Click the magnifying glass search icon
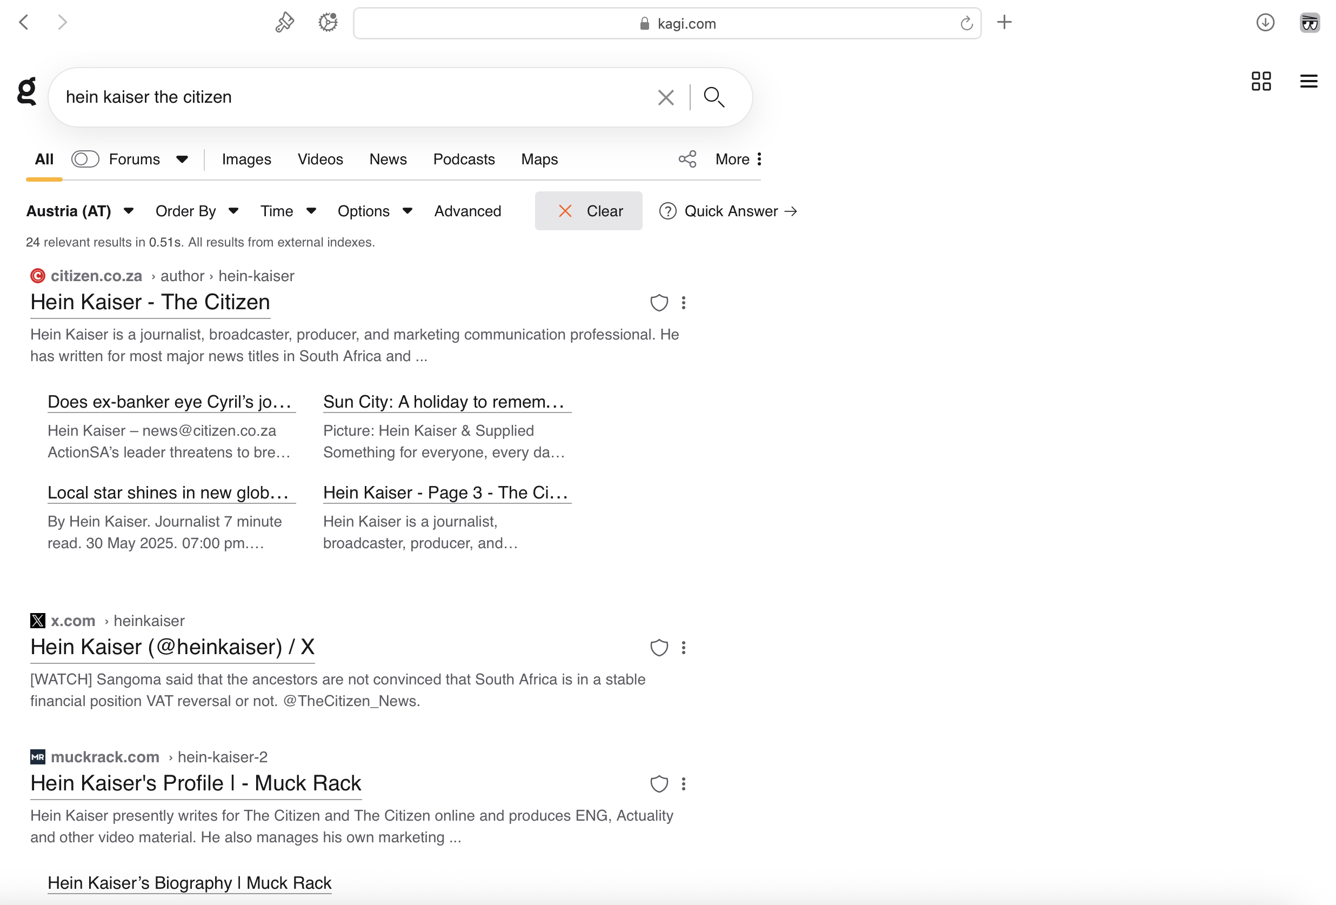1336x905 pixels. click(713, 97)
